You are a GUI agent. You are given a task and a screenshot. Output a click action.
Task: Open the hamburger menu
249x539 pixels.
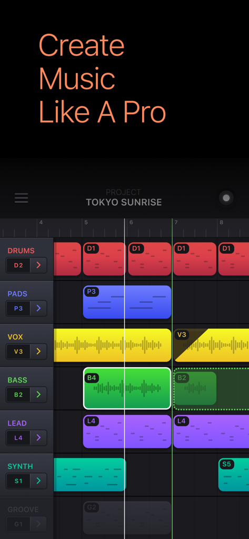click(22, 198)
